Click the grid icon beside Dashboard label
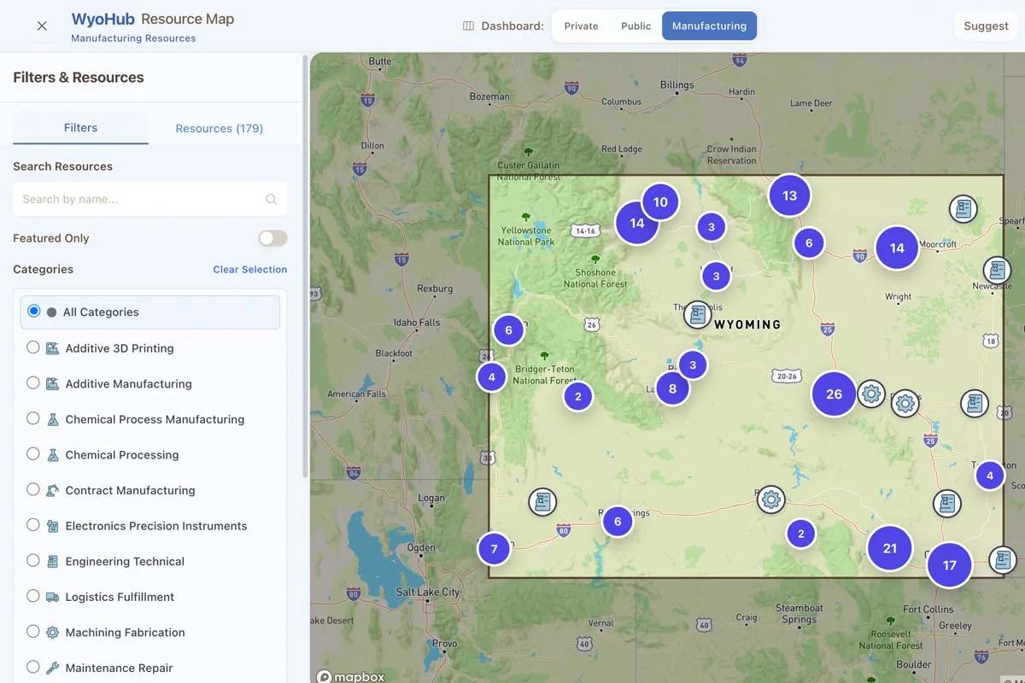Image resolution: width=1025 pixels, height=683 pixels. (x=467, y=26)
